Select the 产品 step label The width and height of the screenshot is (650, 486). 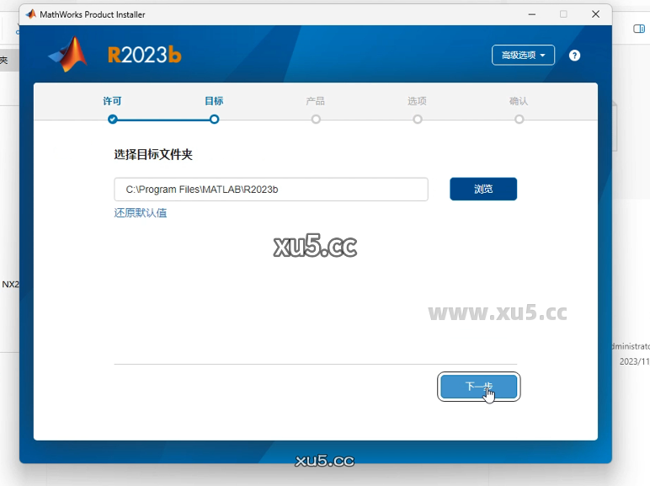(316, 101)
